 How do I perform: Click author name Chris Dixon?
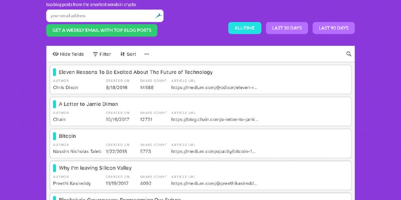pos(65,87)
